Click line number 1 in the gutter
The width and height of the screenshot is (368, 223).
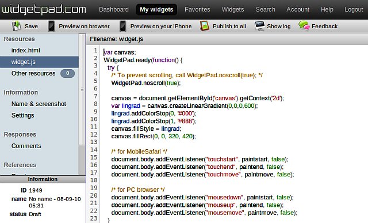pyautogui.click(x=95, y=50)
